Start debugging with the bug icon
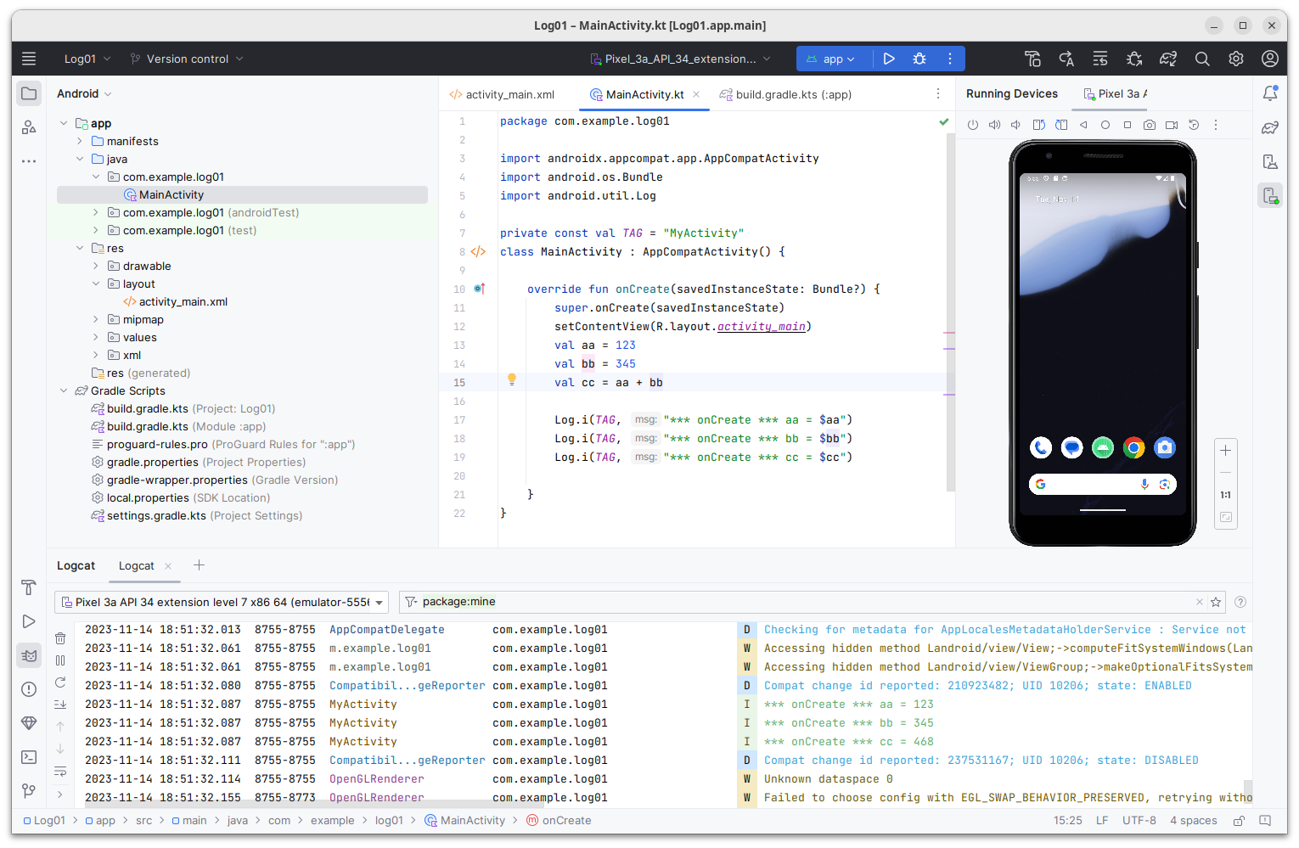 (x=919, y=59)
